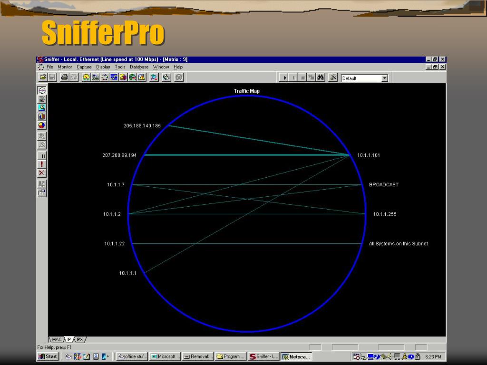
Task: Click the red X reset sidebar icon
Action: 42,173
